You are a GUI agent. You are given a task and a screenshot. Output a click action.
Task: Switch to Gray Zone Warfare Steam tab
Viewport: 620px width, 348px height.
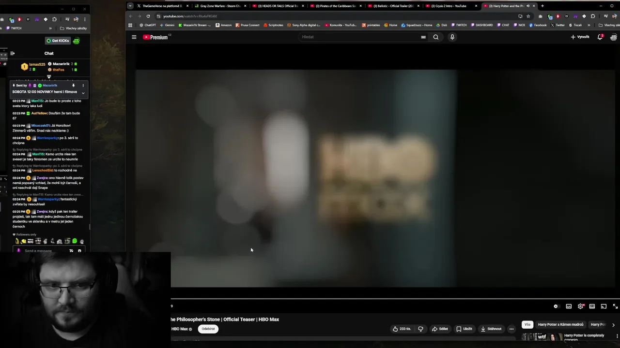220,6
